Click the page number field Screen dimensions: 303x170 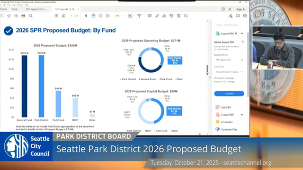(71, 16)
